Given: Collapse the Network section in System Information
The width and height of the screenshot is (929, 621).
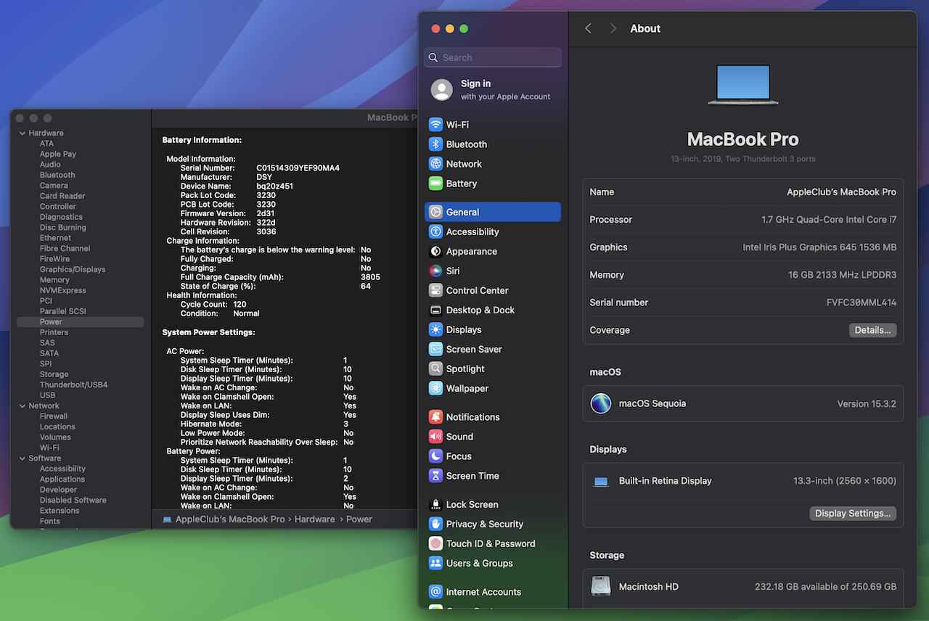Looking at the screenshot, I should 22,406.
